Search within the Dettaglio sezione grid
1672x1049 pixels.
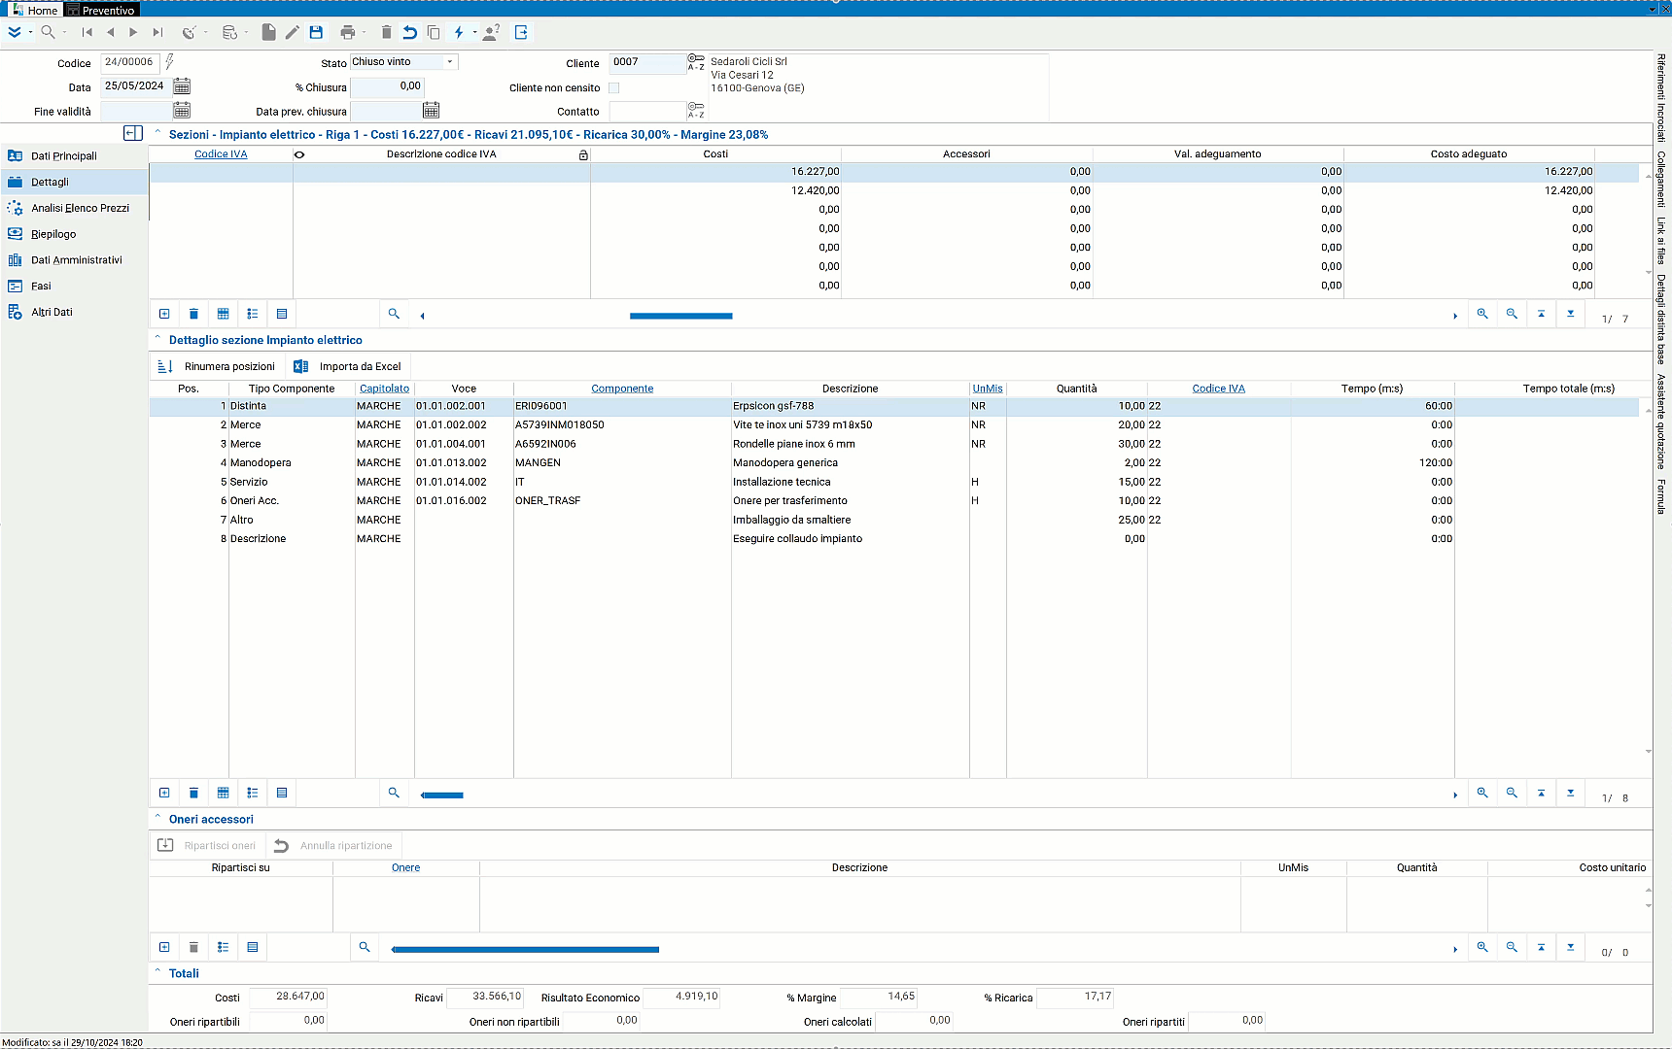394,793
